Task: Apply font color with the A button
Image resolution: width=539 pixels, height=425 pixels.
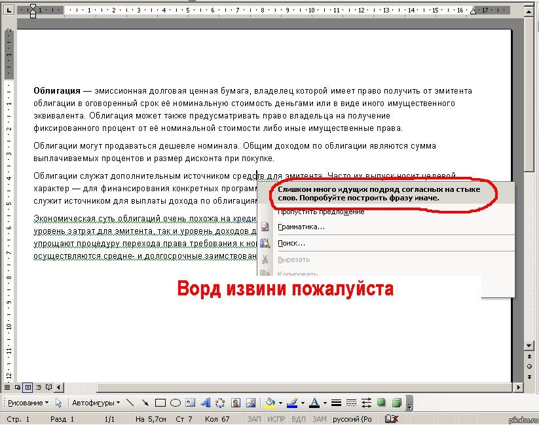Action: (314, 403)
